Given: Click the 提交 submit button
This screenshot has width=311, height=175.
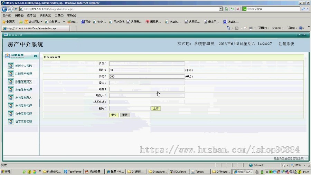Looking at the screenshot, I should click(x=114, y=115).
